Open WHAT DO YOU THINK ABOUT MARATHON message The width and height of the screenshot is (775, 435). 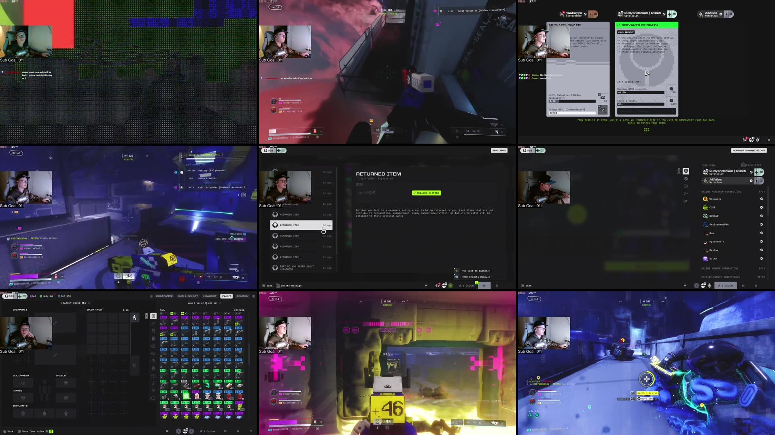click(x=301, y=268)
